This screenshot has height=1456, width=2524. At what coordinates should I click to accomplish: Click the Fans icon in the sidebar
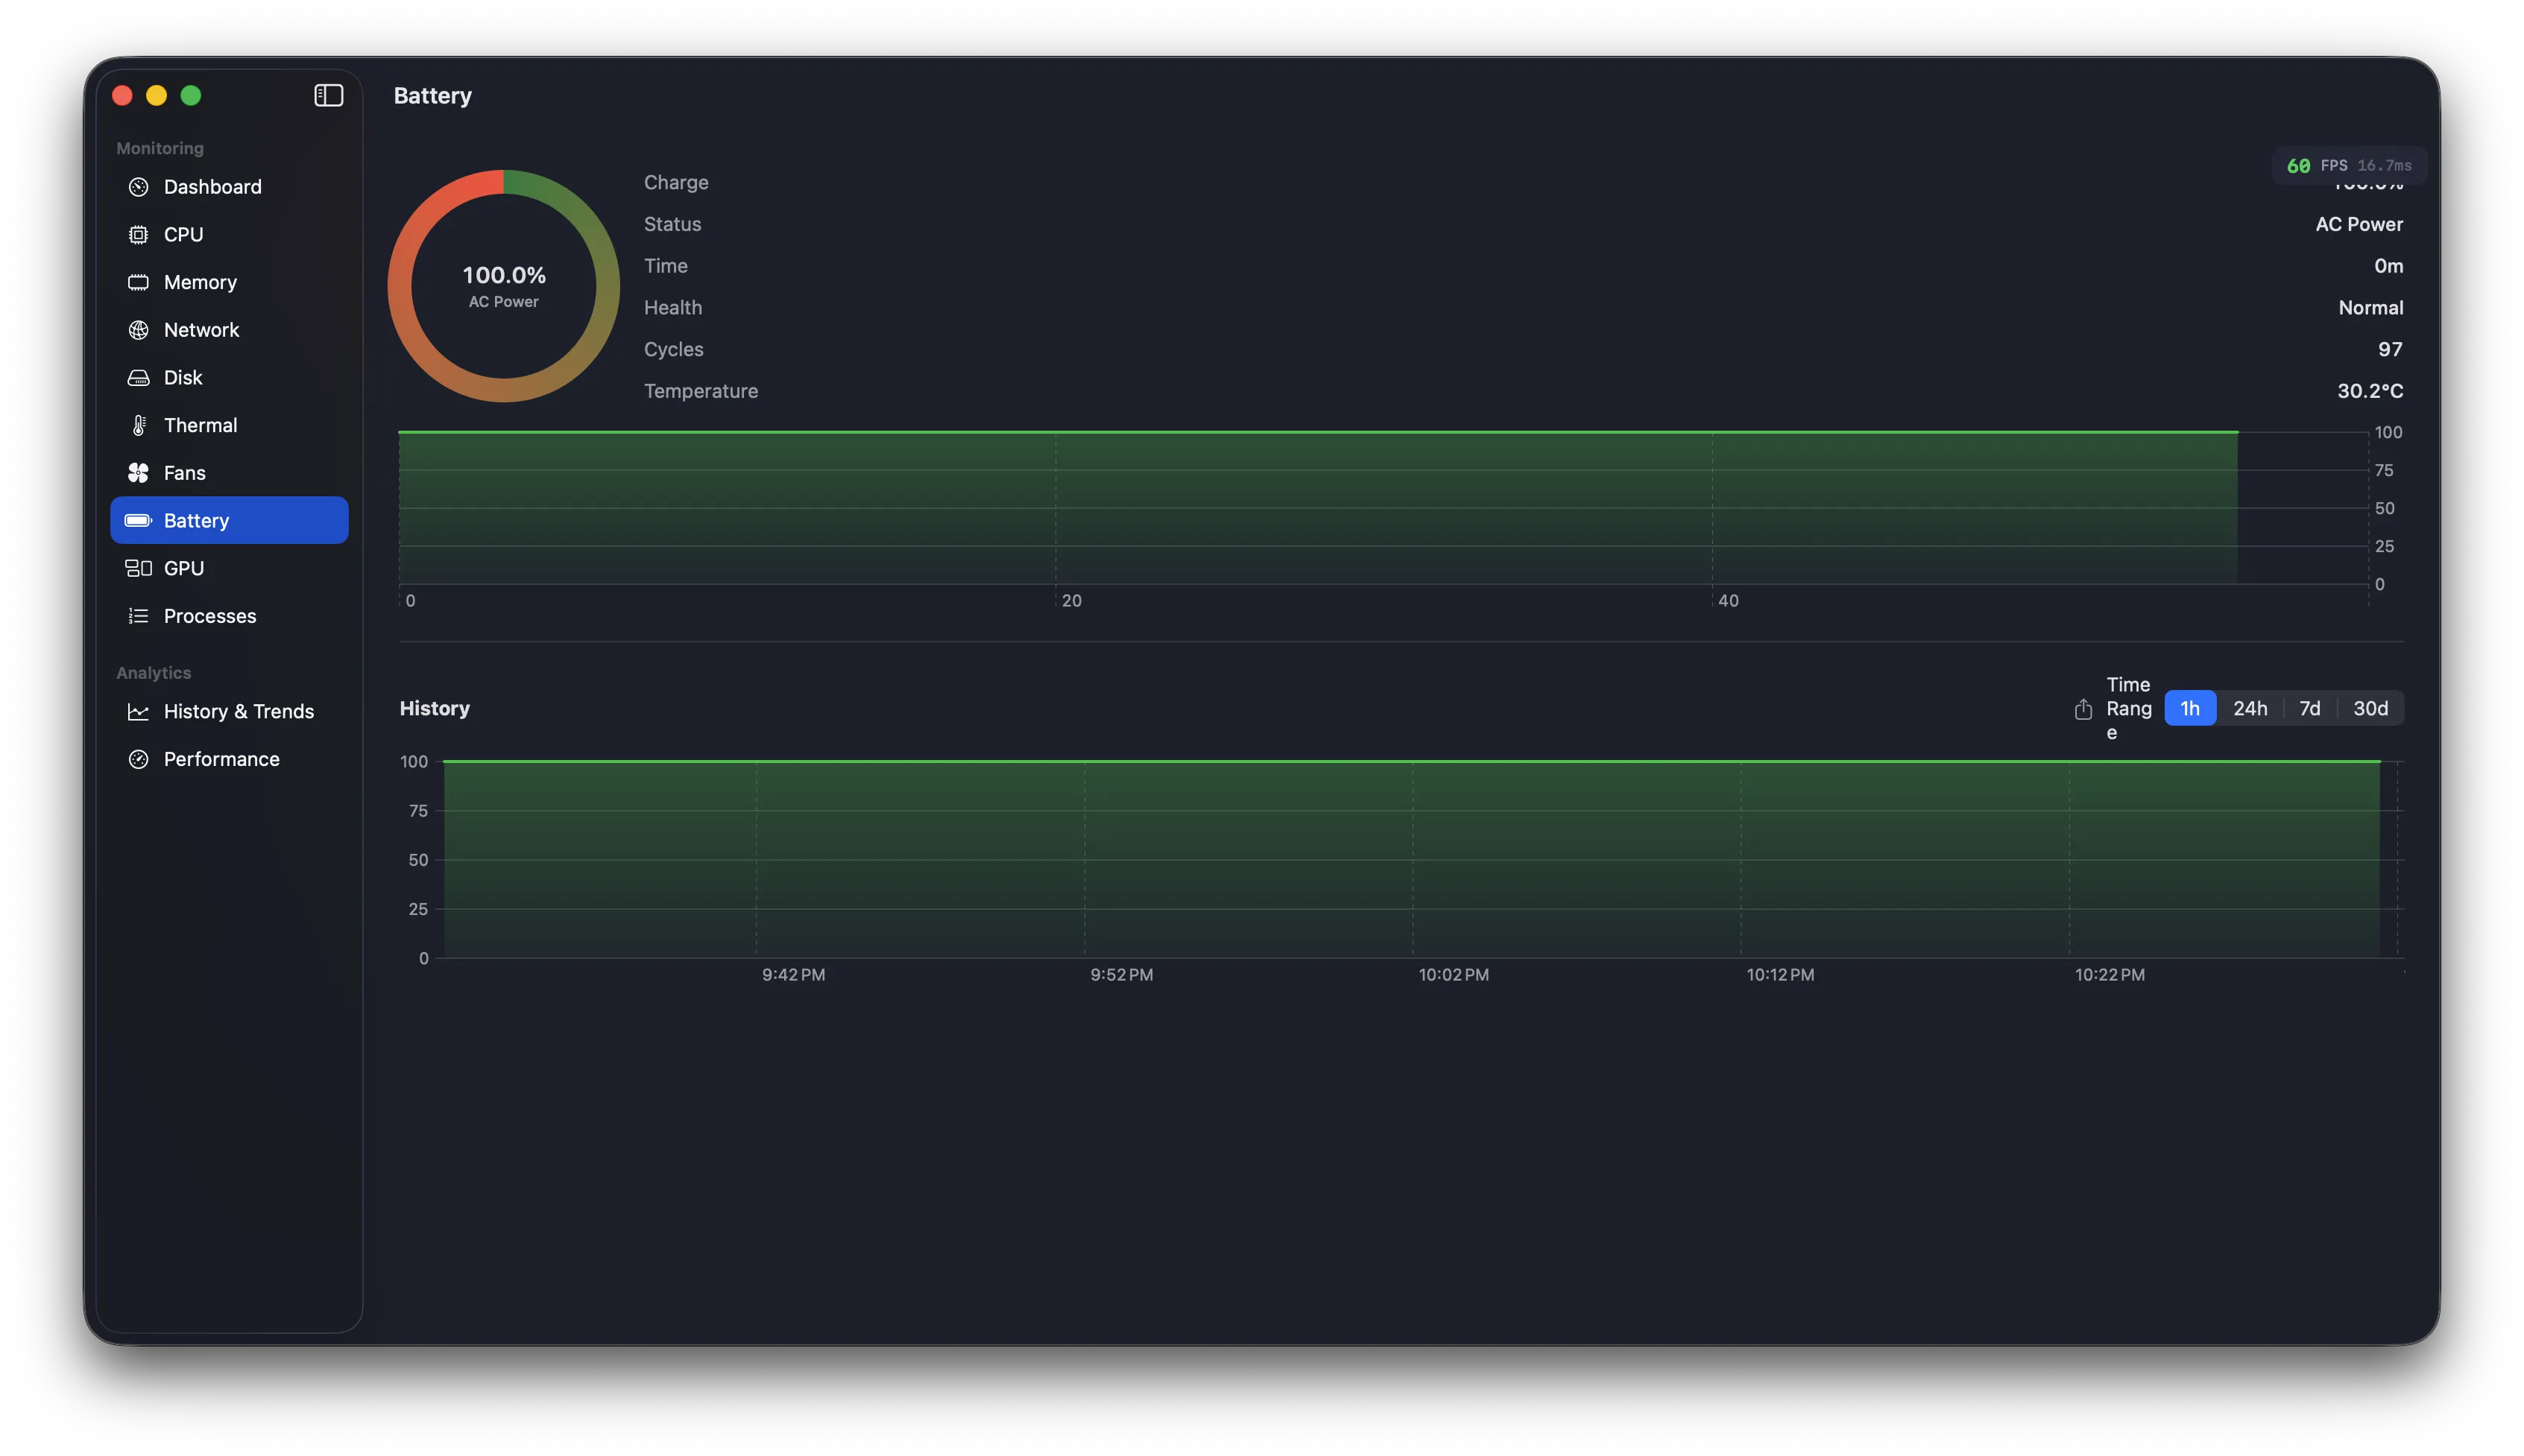click(x=138, y=472)
